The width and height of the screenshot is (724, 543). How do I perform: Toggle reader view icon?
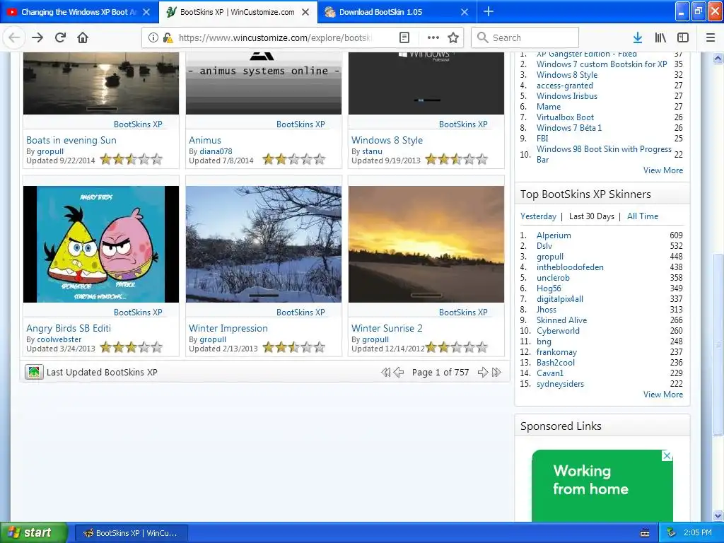tap(404, 38)
